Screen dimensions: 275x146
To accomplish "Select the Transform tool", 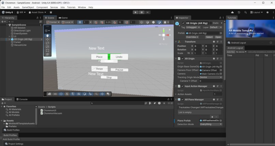I will pyautogui.click(x=47, y=54).
